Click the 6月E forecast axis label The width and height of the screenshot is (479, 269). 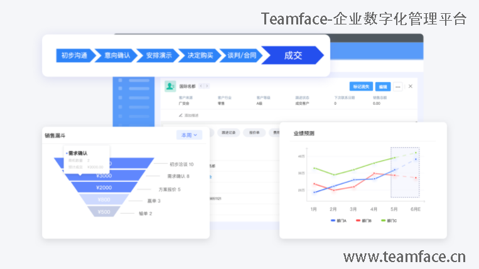[x=416, y=209]
